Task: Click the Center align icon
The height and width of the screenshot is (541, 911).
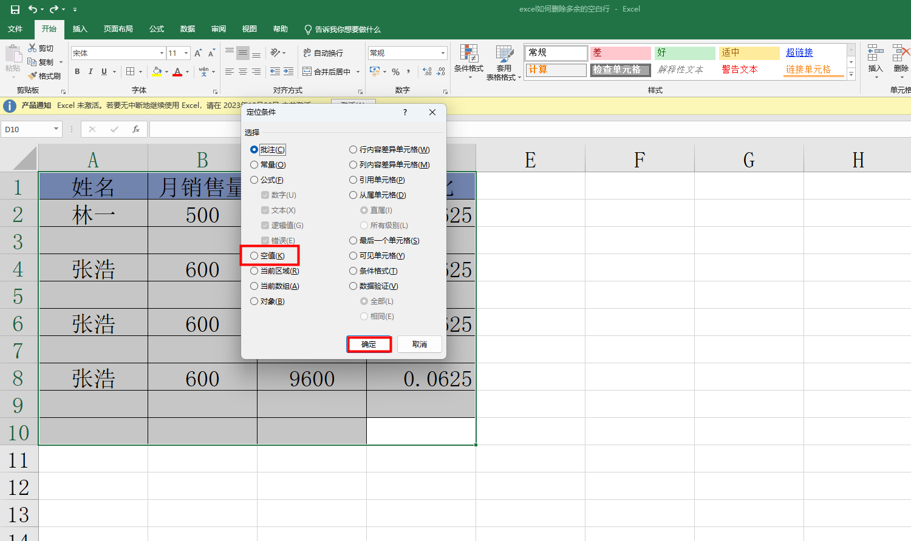Action: point(243,72)
